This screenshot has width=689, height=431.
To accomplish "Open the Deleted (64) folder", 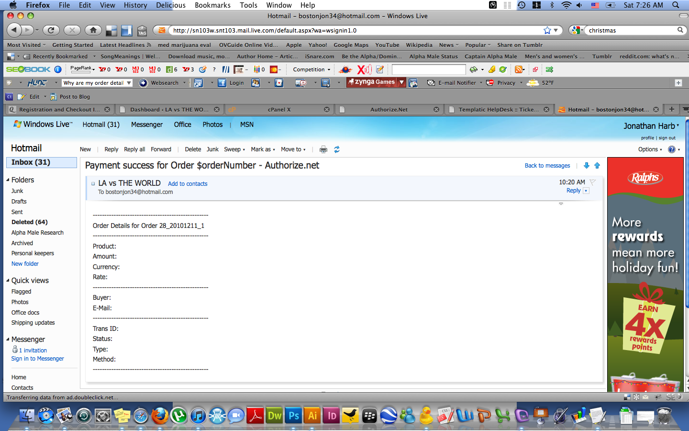I will pos(29,222).
